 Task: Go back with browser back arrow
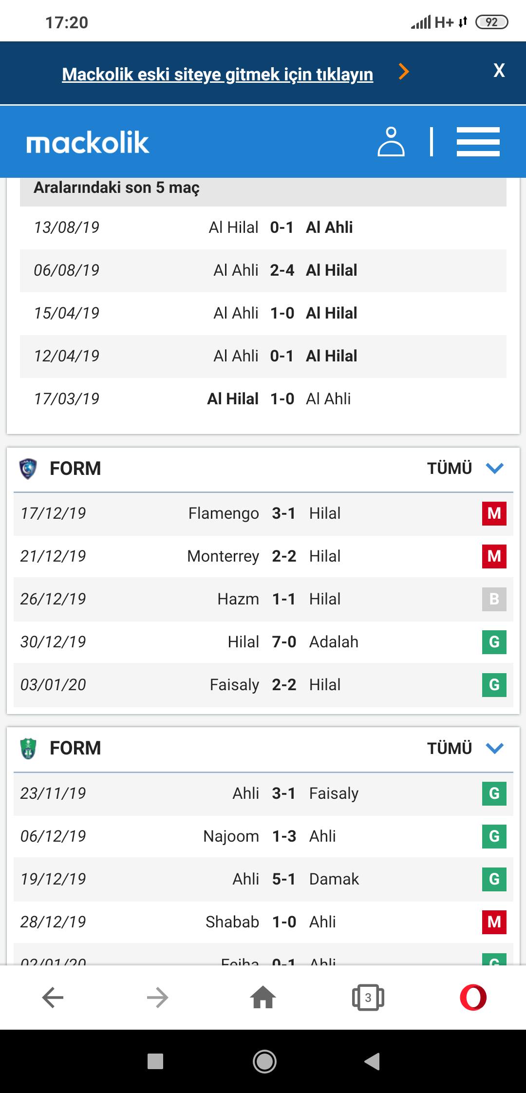click(53, 997)
